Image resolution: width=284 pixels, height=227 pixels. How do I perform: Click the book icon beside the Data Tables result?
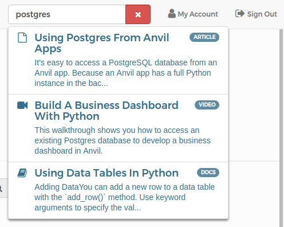click(x=22, y=173)
